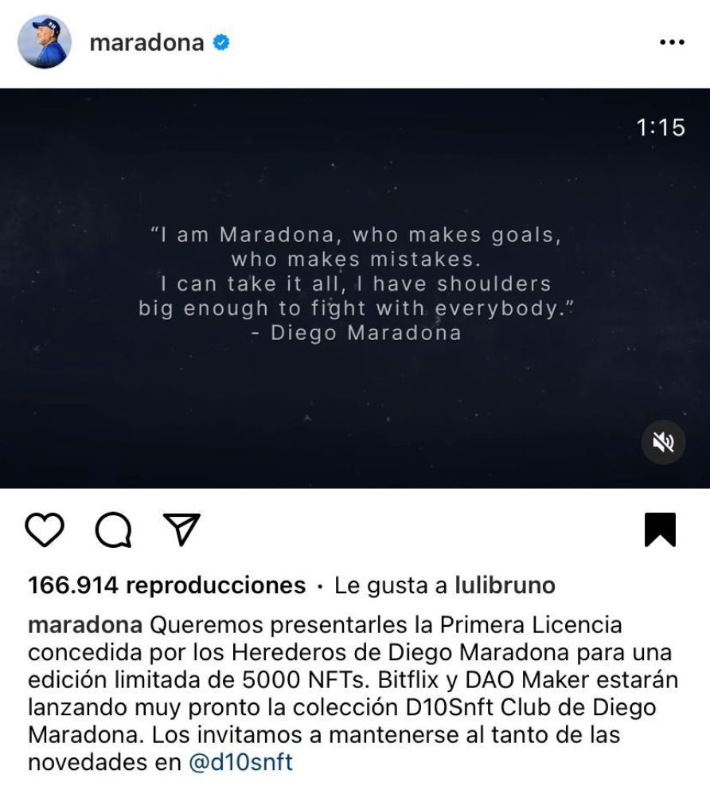This screenshot has height=790, width=710.
Task: Open the maradona profile picture
Action: point(45,42)
